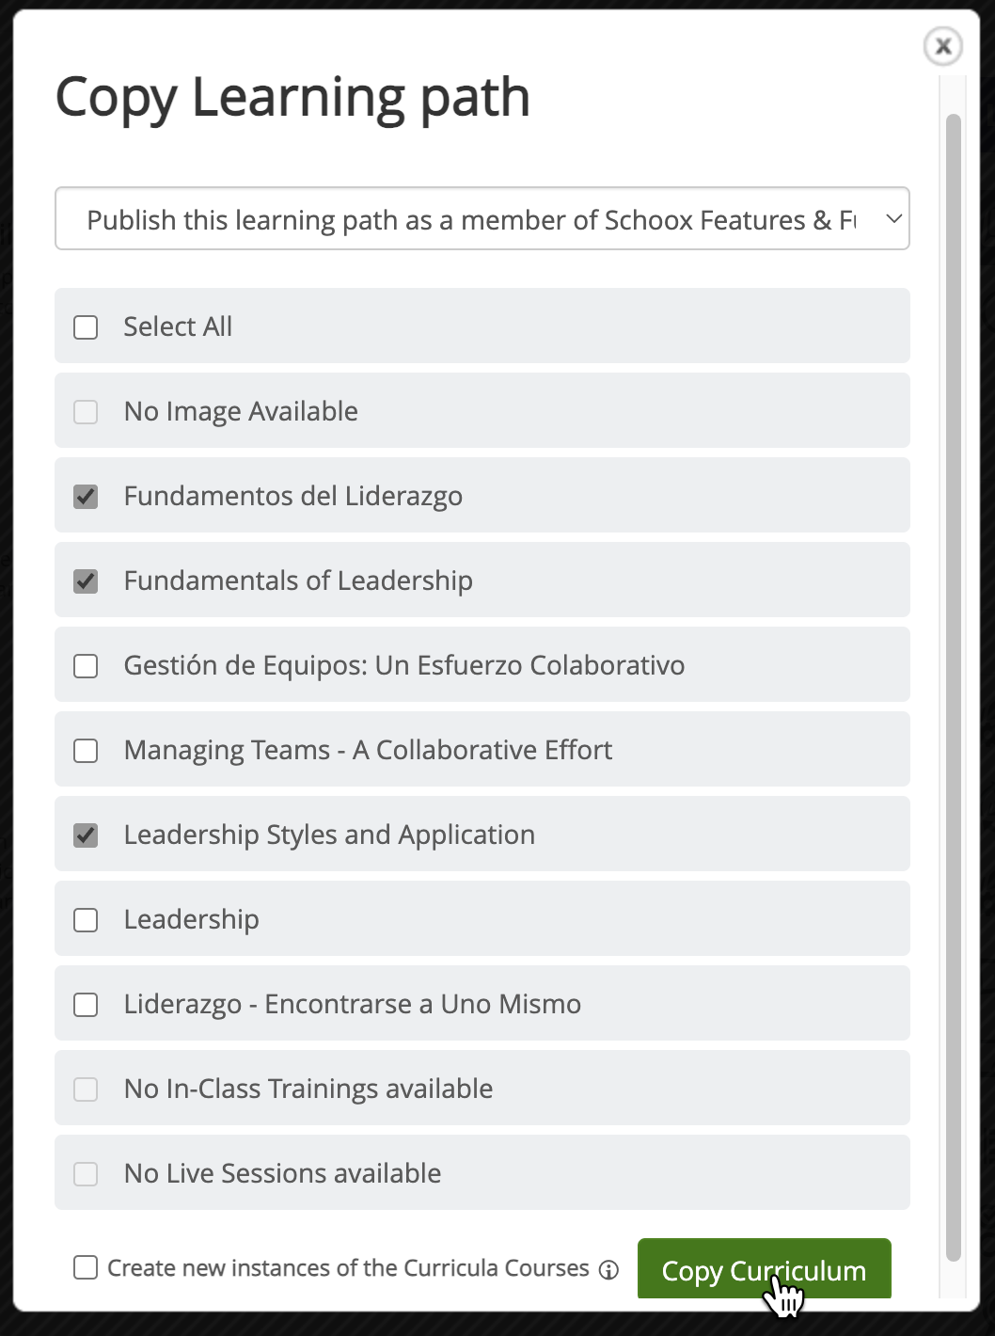Click the No In-Class Trainings available checkbox
995x1336 pixels.
click(86, 1089)
